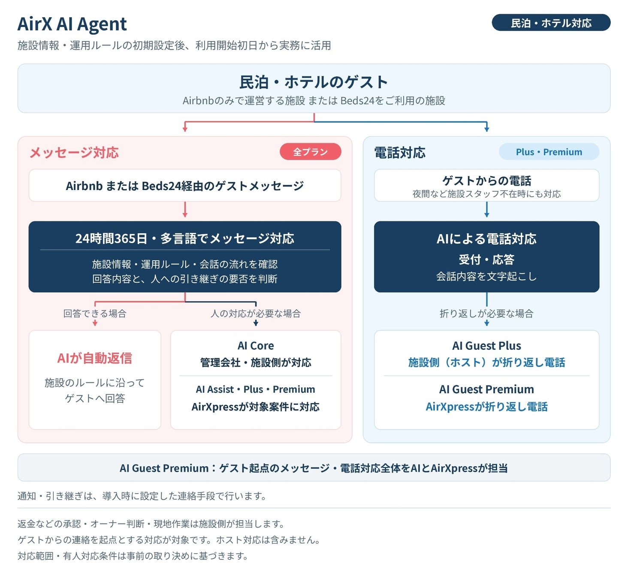628x579 pixels.
Task: Select the "民泊・ホテルのゲスト" heading
Action: coord(314,81)
